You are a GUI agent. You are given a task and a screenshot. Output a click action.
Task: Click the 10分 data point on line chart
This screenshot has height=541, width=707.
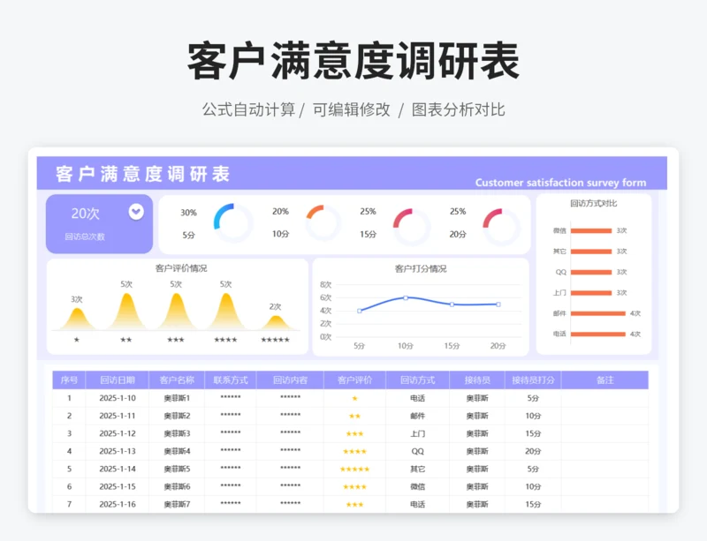tap(406, 297)
